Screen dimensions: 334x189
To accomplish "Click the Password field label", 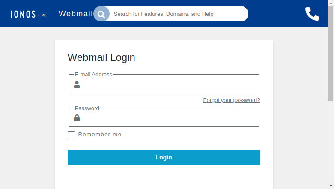I will [87, 108].
